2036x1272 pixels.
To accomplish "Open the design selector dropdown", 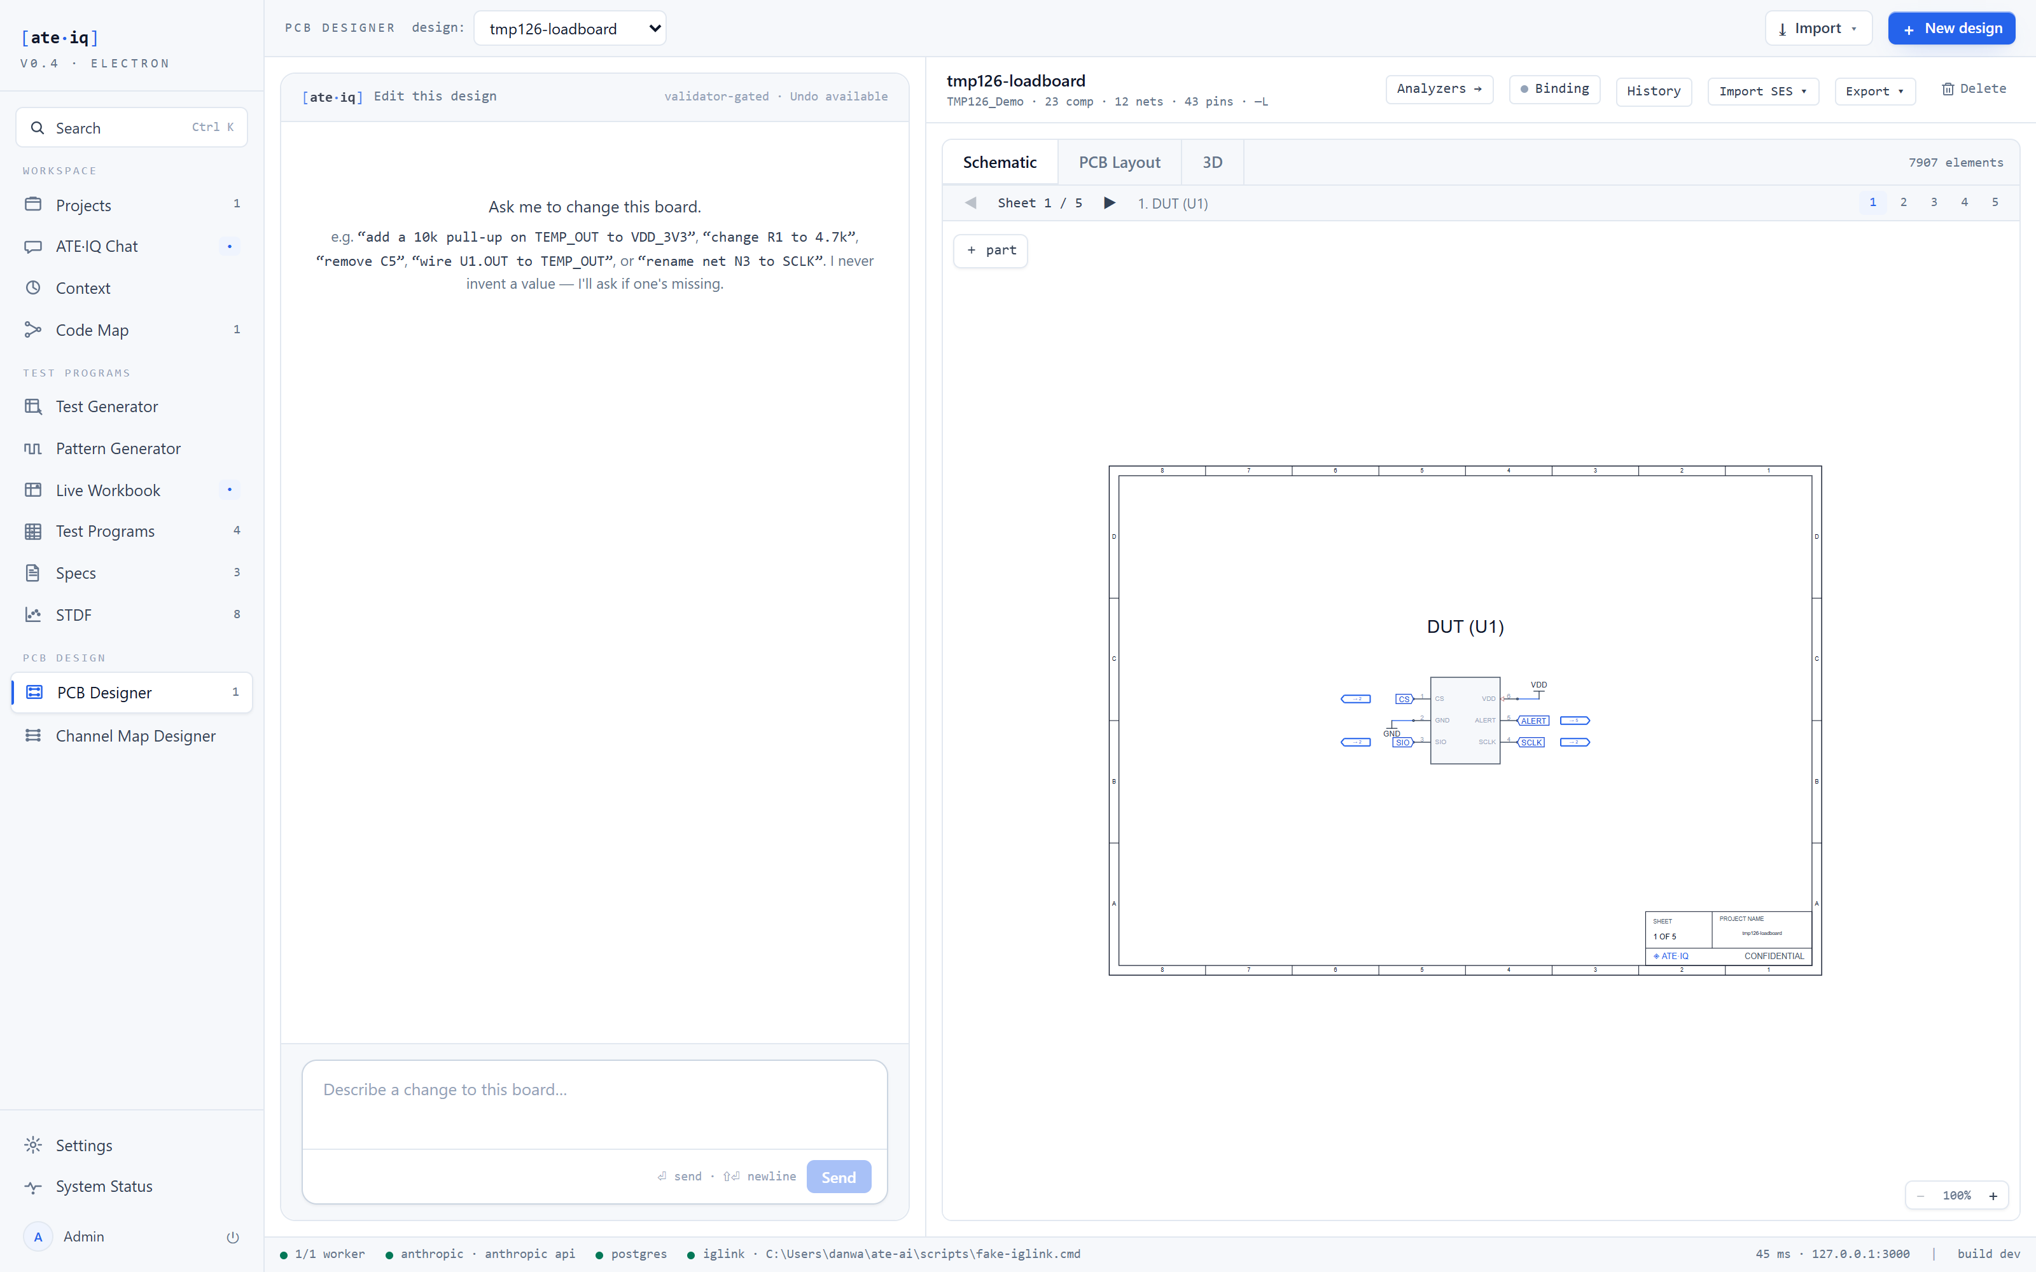I will tap(569, 29).
